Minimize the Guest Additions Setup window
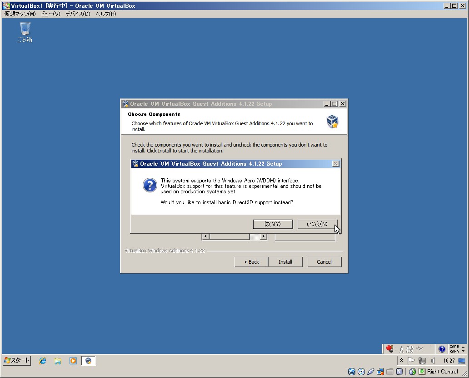The image size is (469, 378). [x=327, y=104]
